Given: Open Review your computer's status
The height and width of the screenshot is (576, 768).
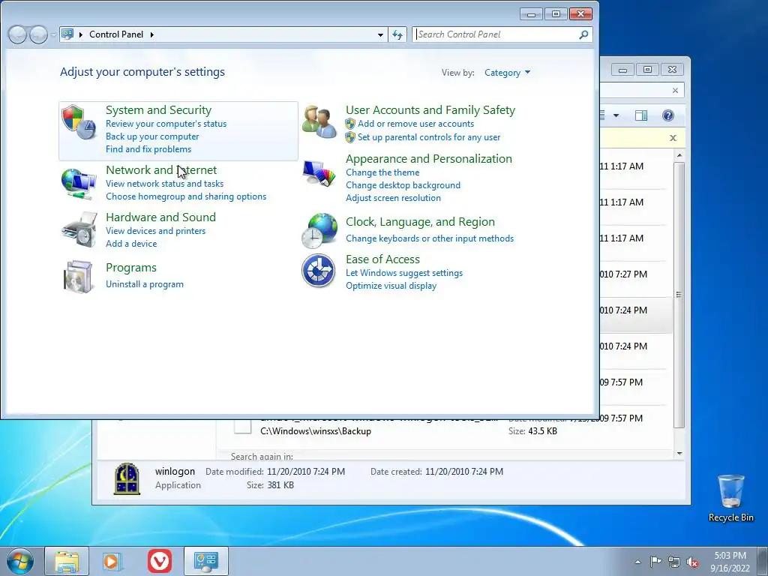Looking at the screenshot, I should pos(166,124).
